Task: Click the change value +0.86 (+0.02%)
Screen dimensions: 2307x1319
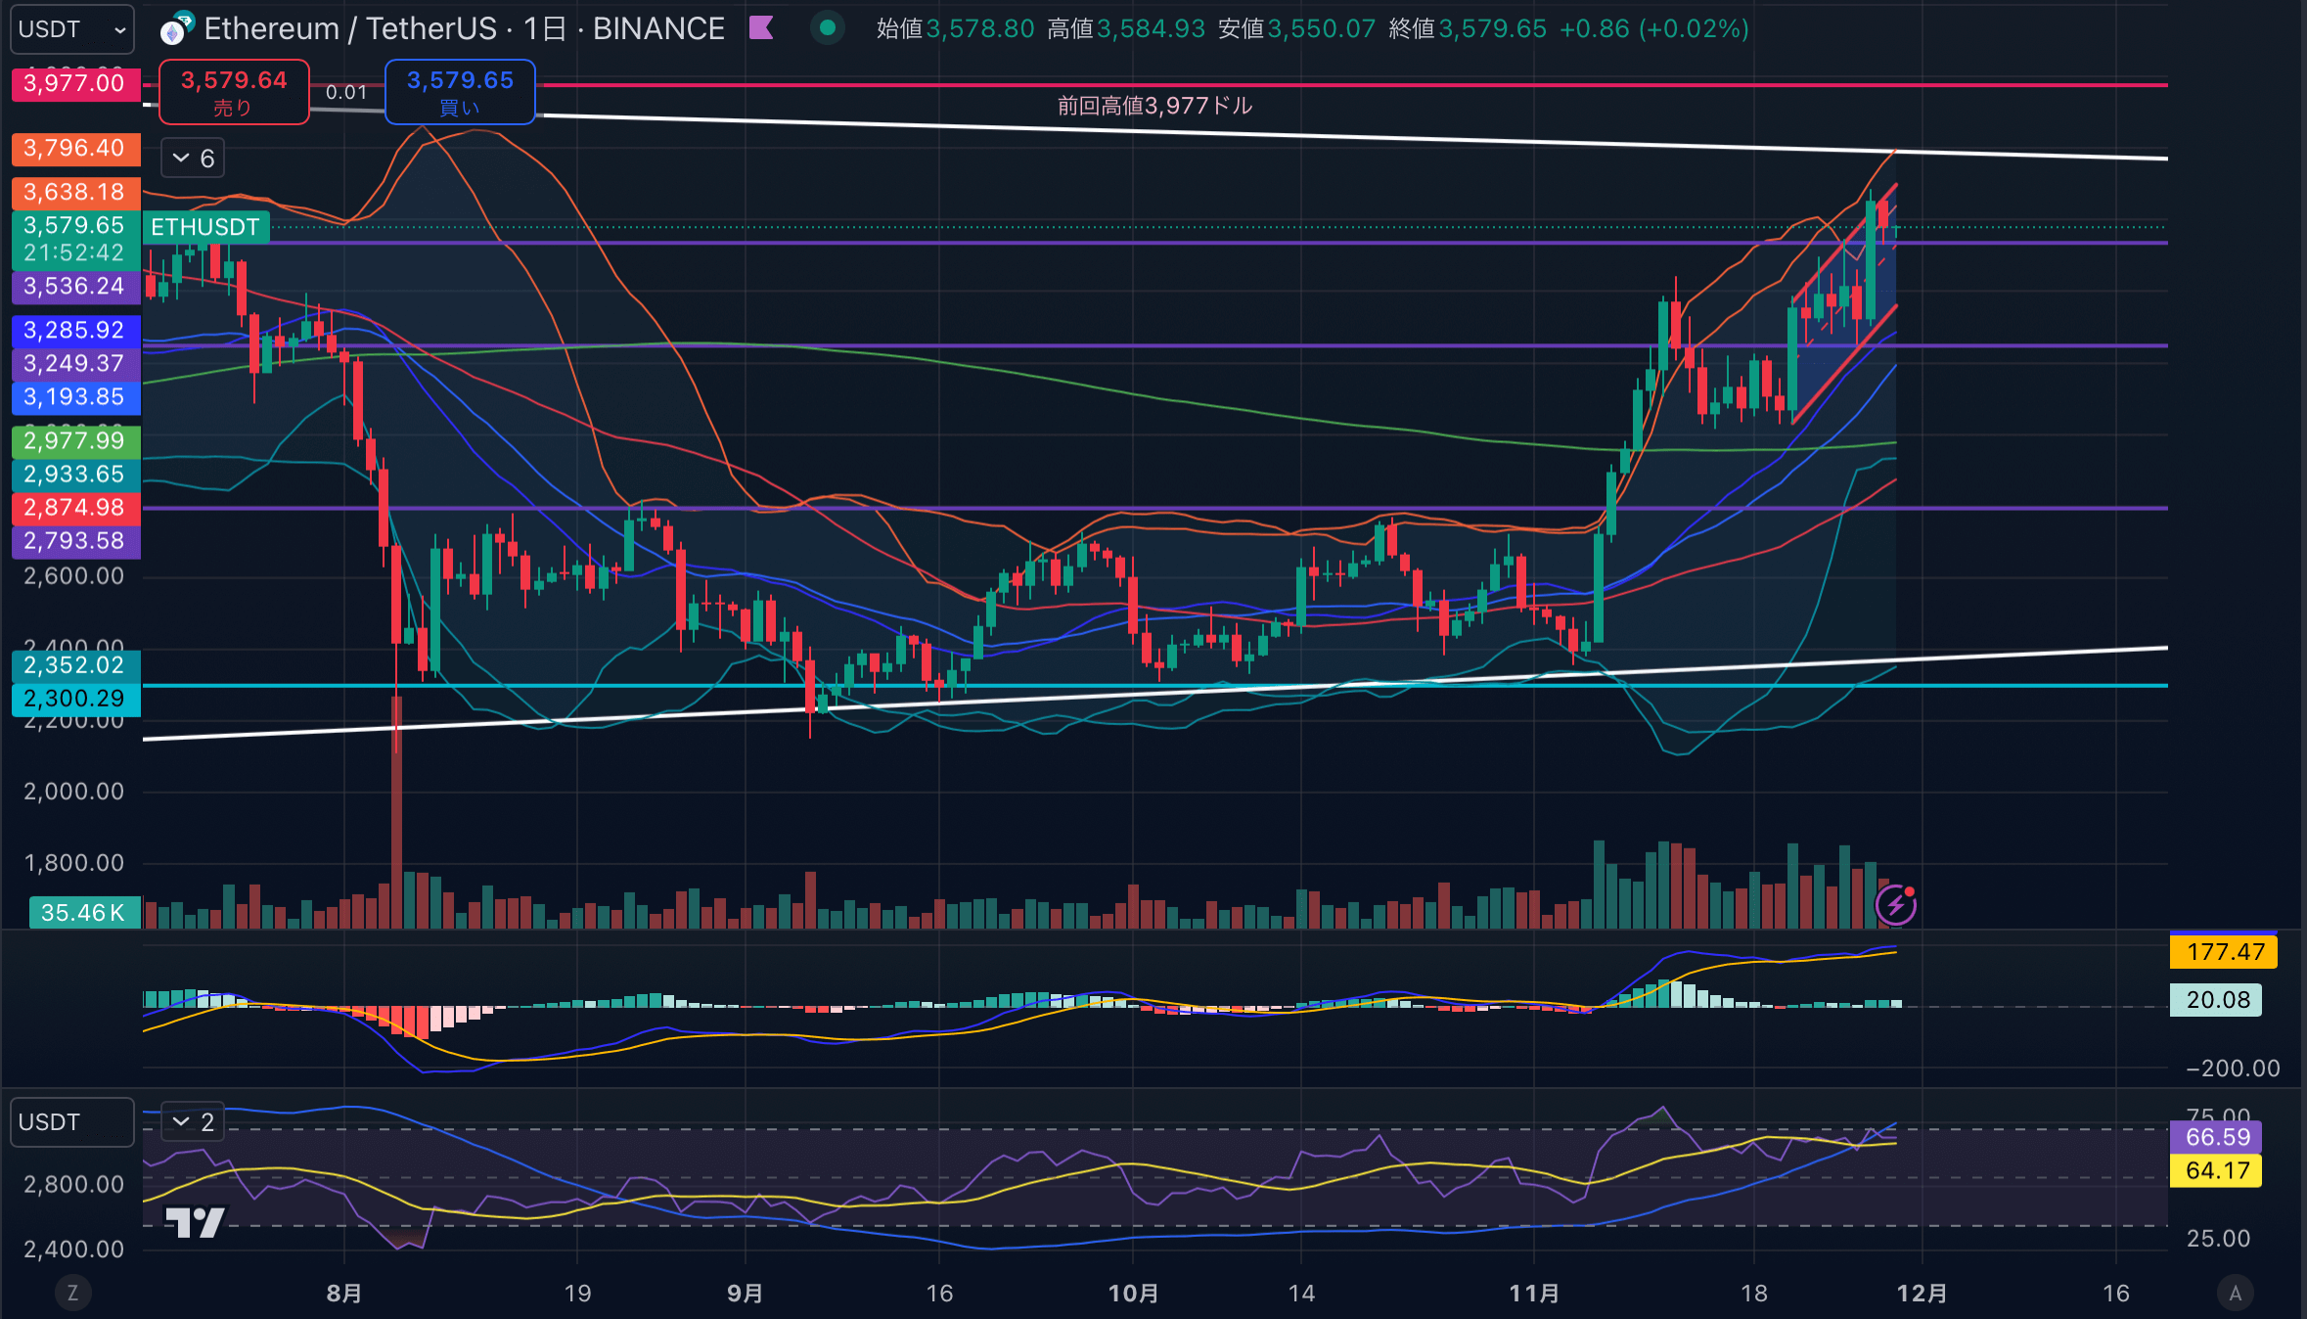Action: (1653, 28)
